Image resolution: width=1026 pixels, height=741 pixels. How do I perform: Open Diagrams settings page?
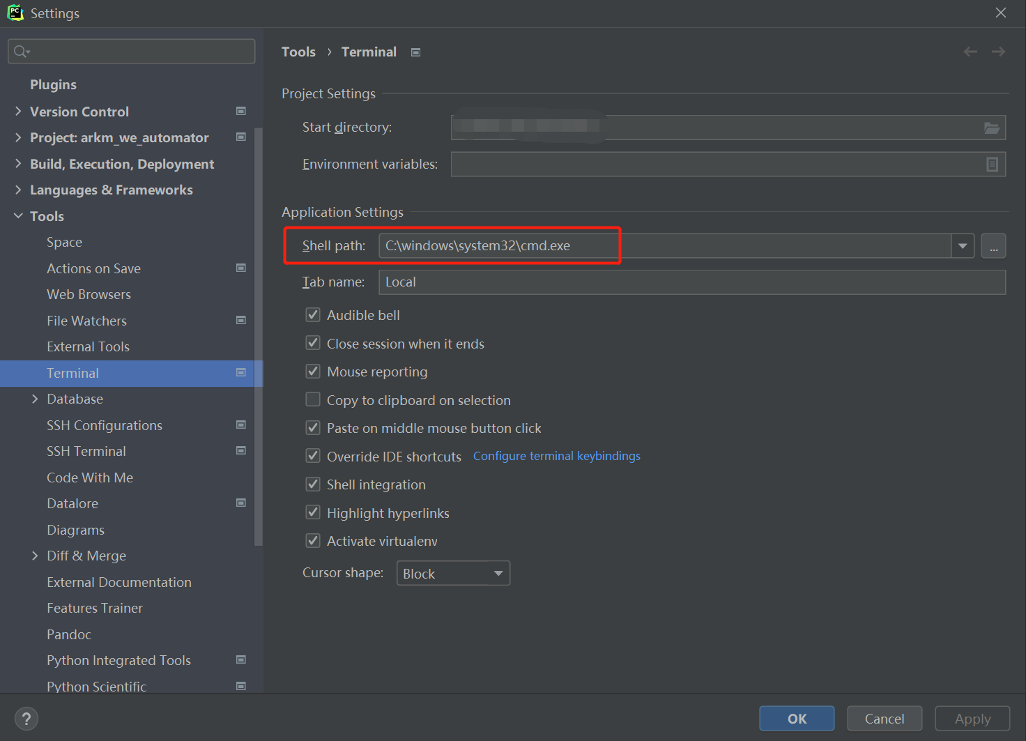tap(75, 530)
